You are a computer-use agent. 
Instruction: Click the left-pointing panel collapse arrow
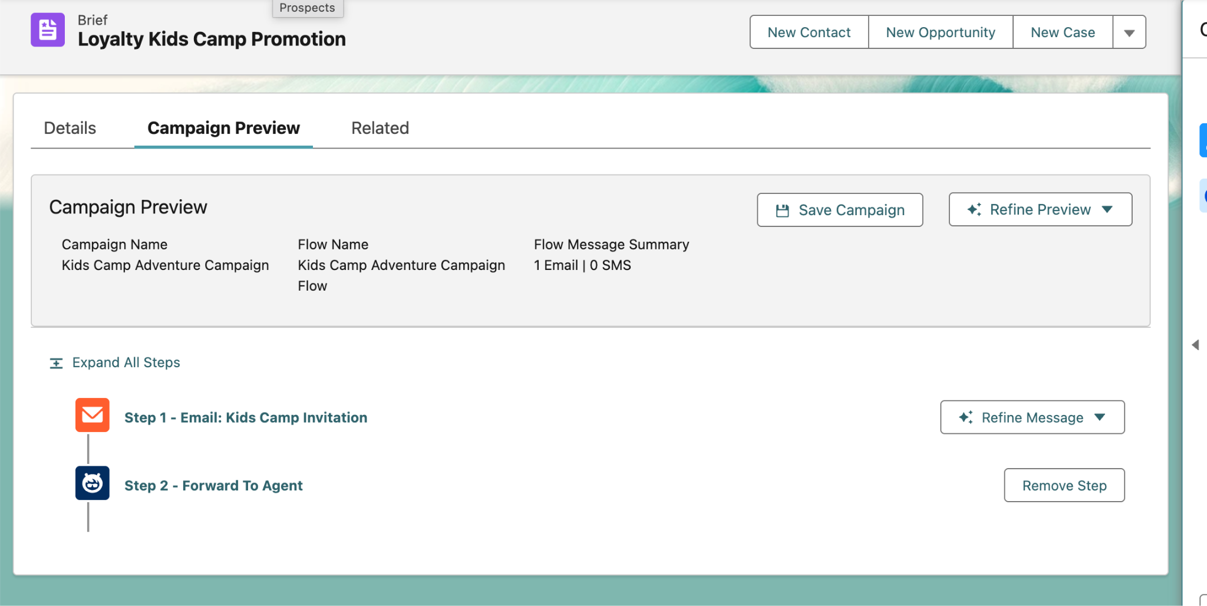(1195, 345)
